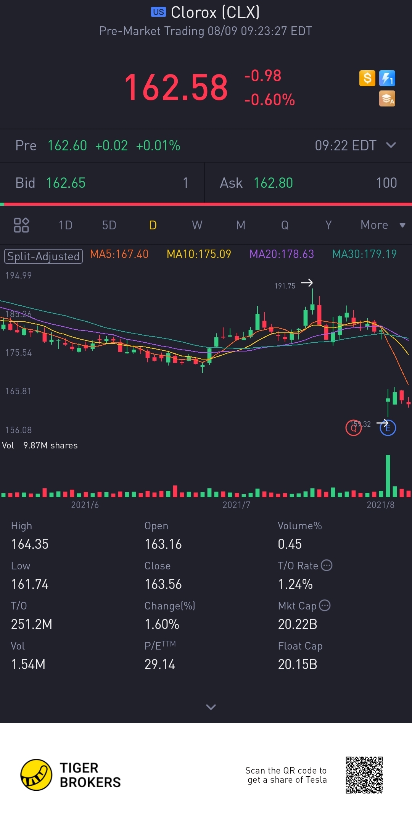Open the chart layout grid icon
Viewport: 412px width, 827px height.
point(21,225)
